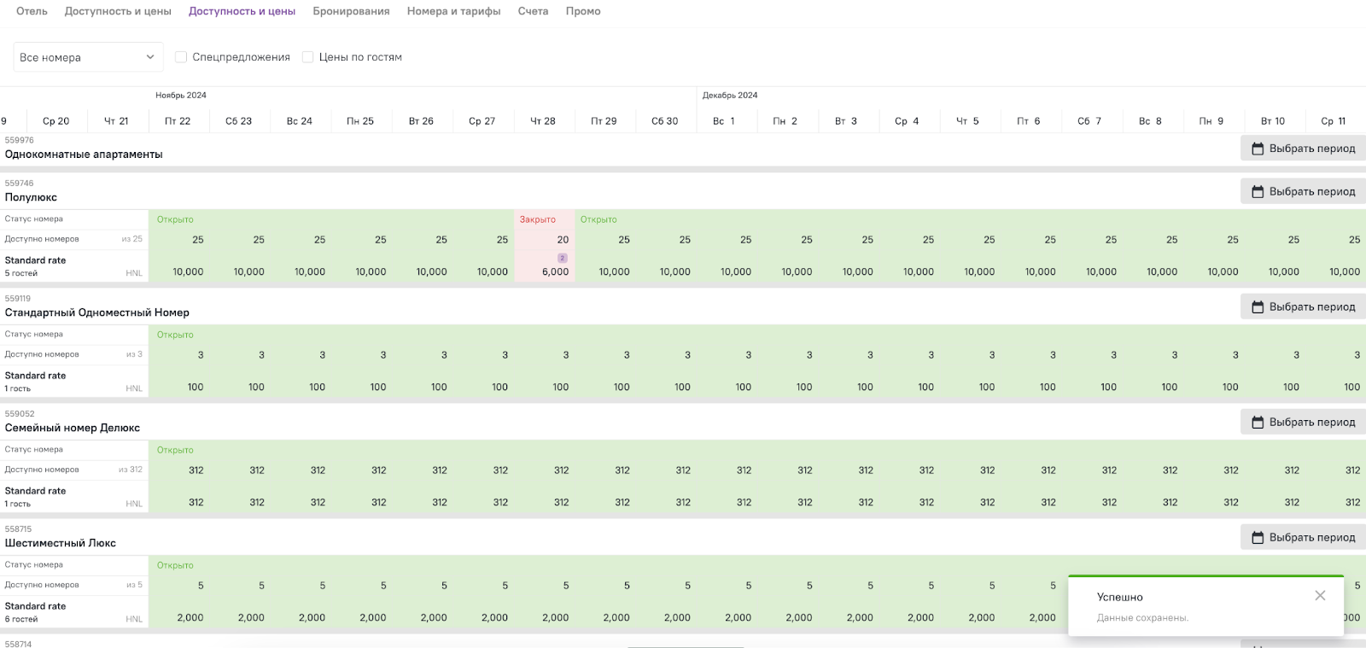Select Полулюкс 10,000 price for Пт 22
The height and width of the screenshot is (648, 1366).
pos(188,271)
